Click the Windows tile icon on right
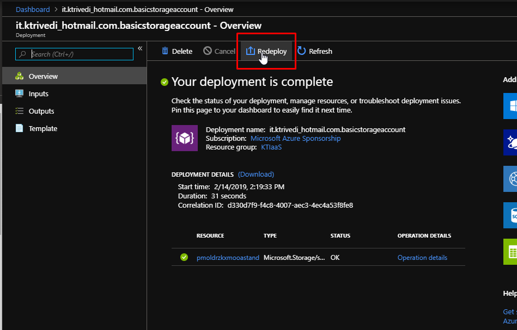This screenshot has height=330, width=517. click(510, 106)
